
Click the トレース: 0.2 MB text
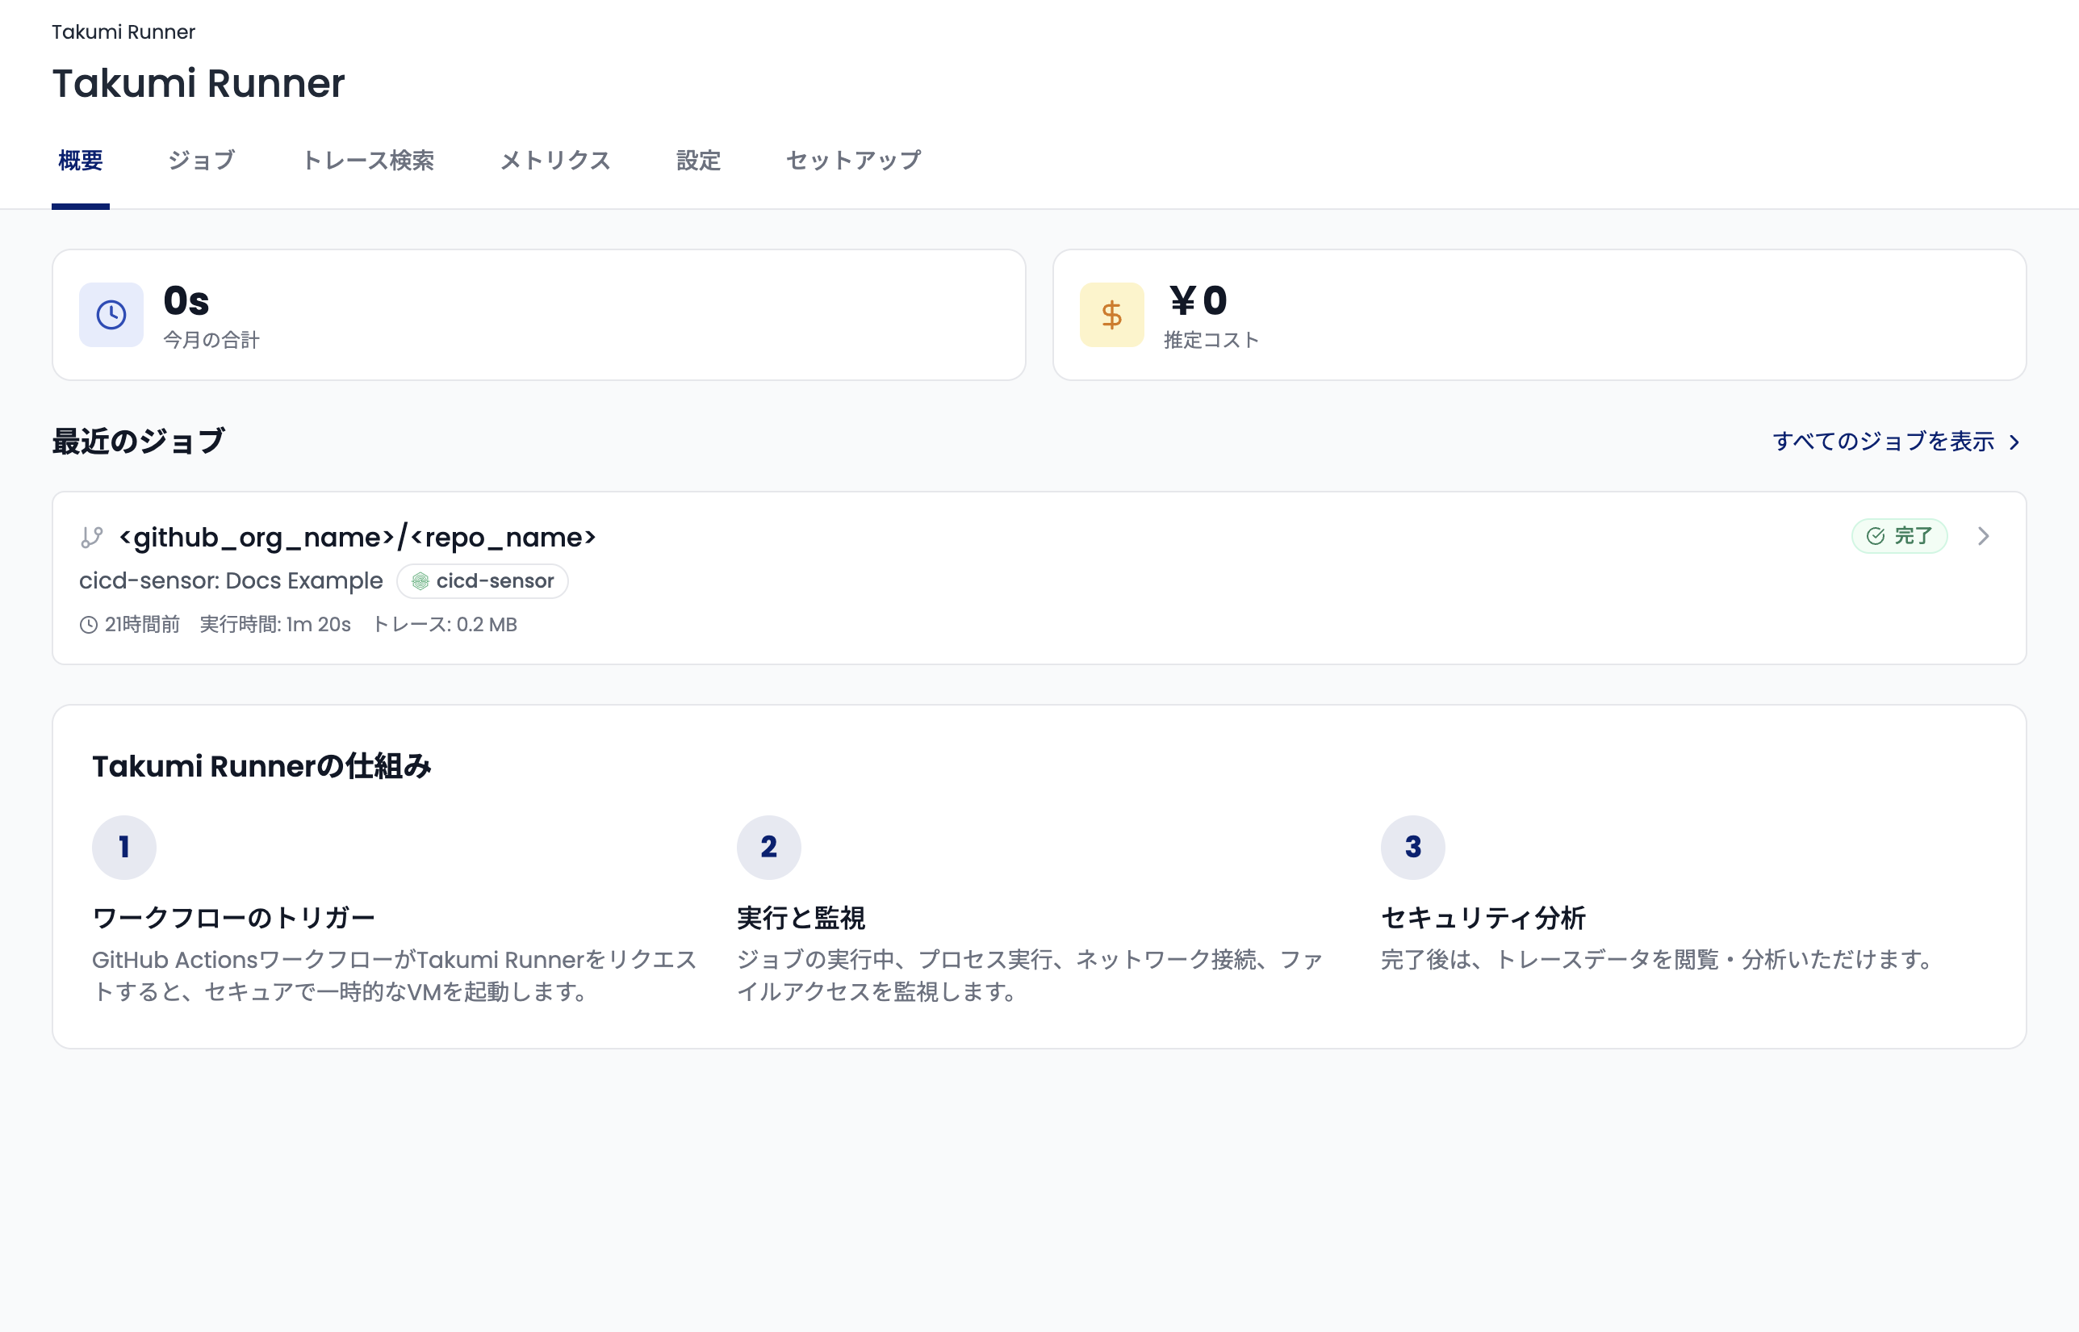[445, 625]
